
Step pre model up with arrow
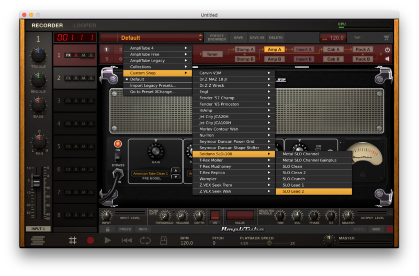point(176,170)
